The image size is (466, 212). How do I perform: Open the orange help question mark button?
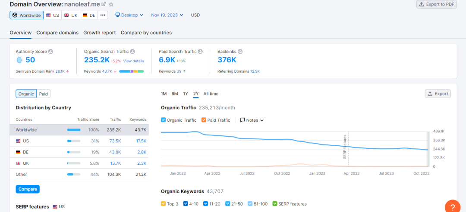pos(453,207)
